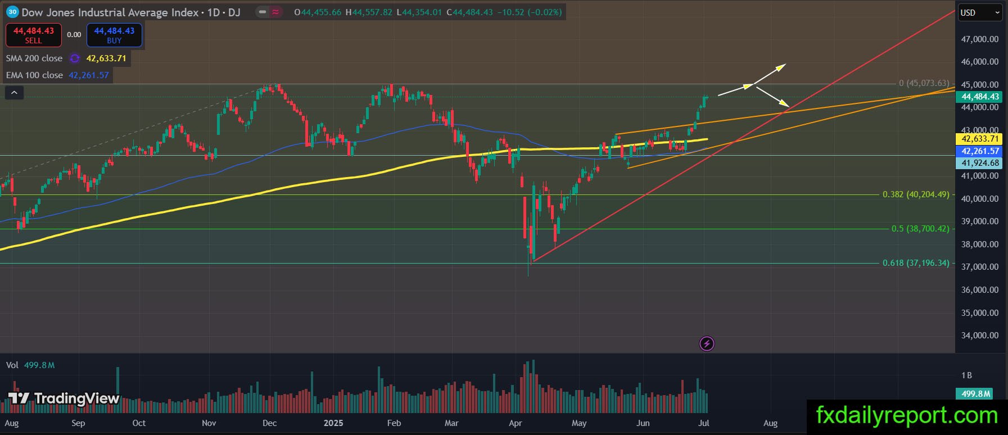Click the blue BUY button
Viewport: 1008px width, 435px height.
click(x=114, y=35)
